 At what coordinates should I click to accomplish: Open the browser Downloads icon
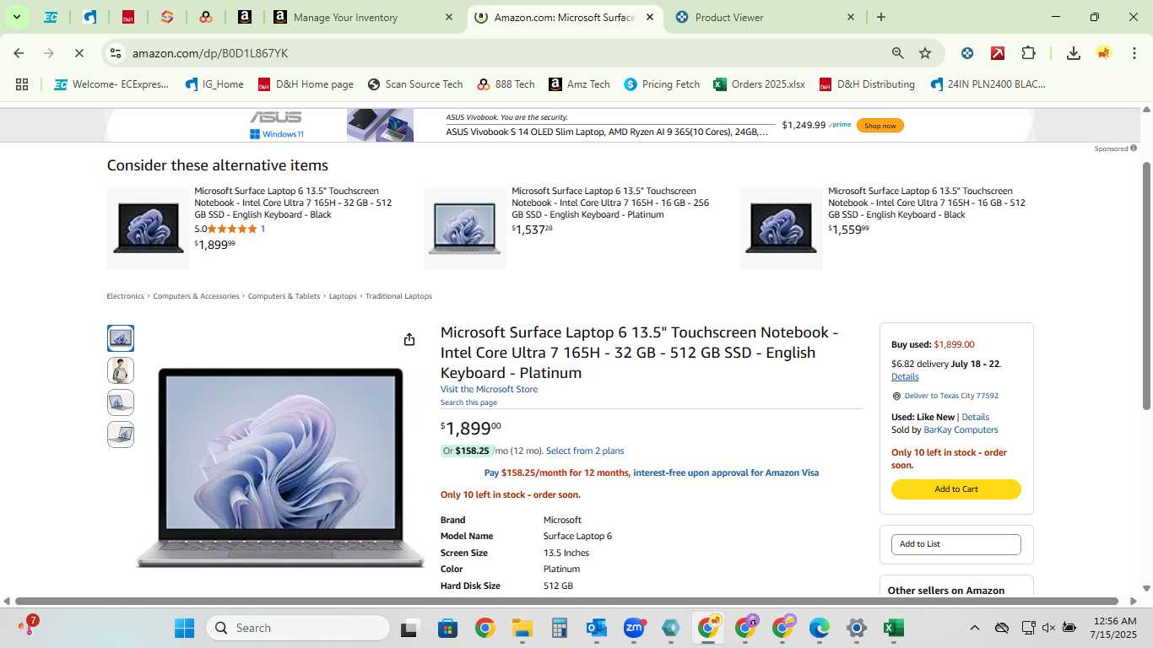1073,53
